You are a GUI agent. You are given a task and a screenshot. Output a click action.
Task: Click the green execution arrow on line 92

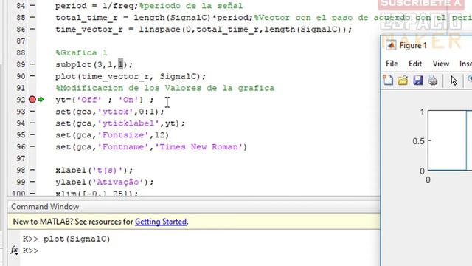[x=41, y=99]
